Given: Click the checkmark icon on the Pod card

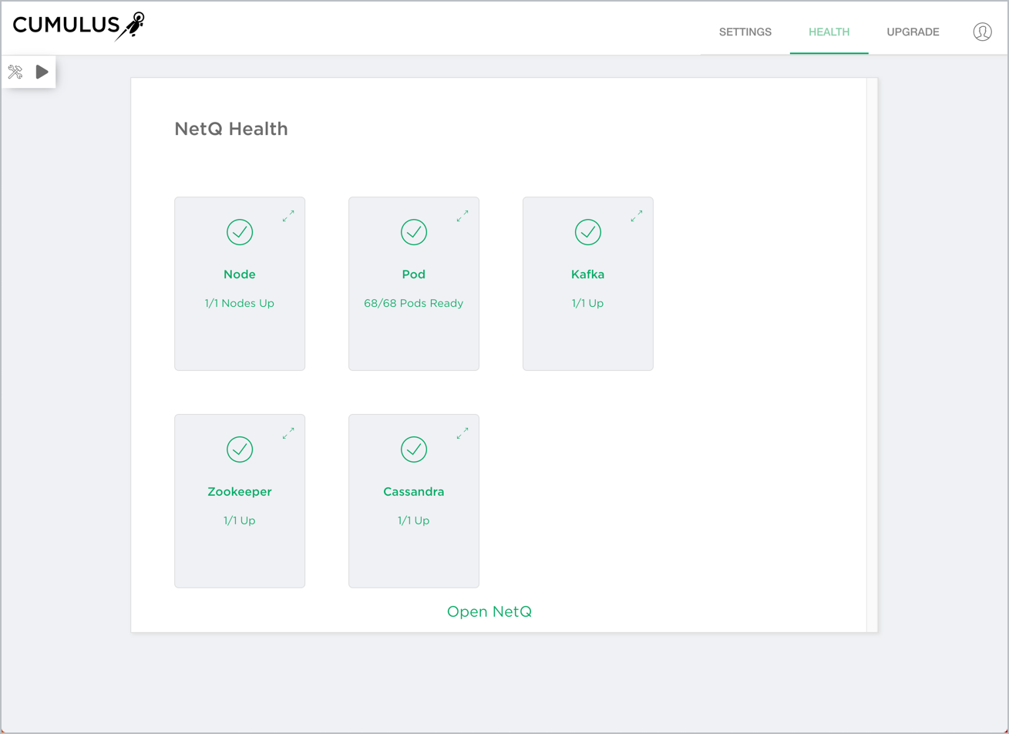Looking at the screenshot, I should coord(414,232).
